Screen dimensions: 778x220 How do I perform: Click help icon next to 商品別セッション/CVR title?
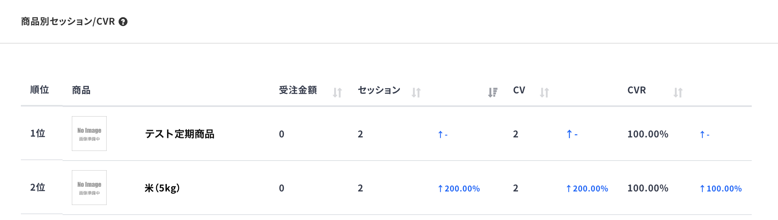(x=123, y=22)
